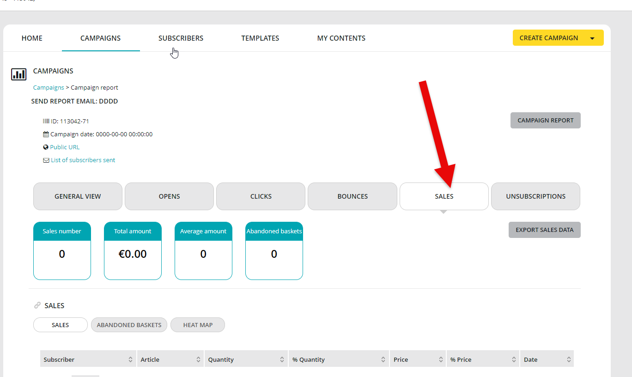Image resolution: width=632 pixels, height=377 pixels.
Task: Open the Create Campaign dropdown arrow
Action: (x=592, y=38)
